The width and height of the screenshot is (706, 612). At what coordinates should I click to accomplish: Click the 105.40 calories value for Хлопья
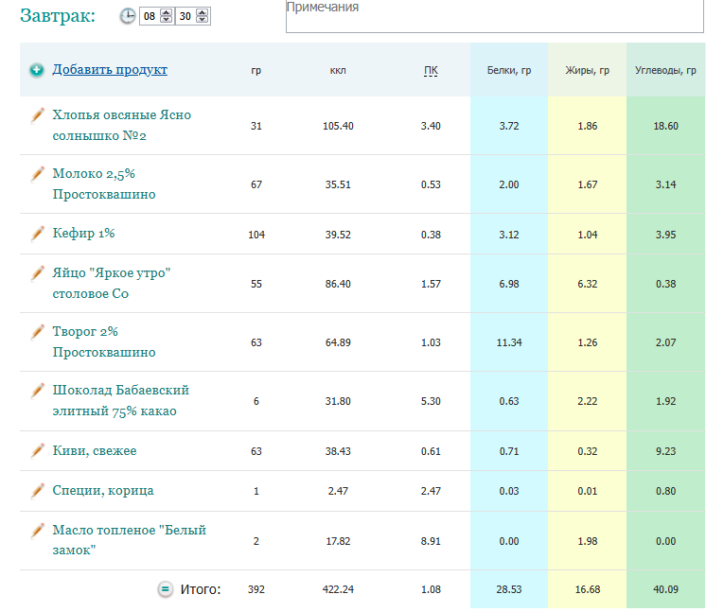click(338, 126)
